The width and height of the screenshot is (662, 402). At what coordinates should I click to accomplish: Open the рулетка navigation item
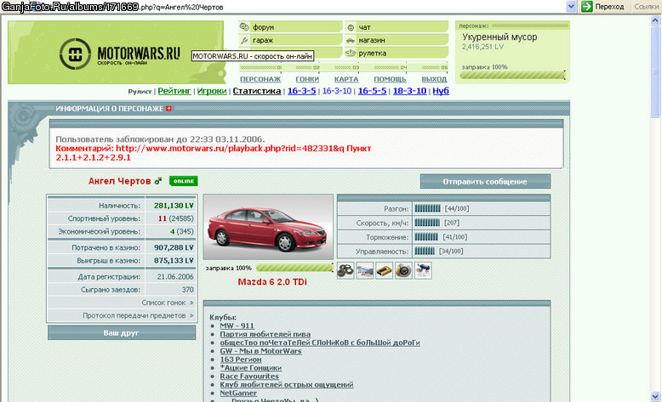coord(397,54)
